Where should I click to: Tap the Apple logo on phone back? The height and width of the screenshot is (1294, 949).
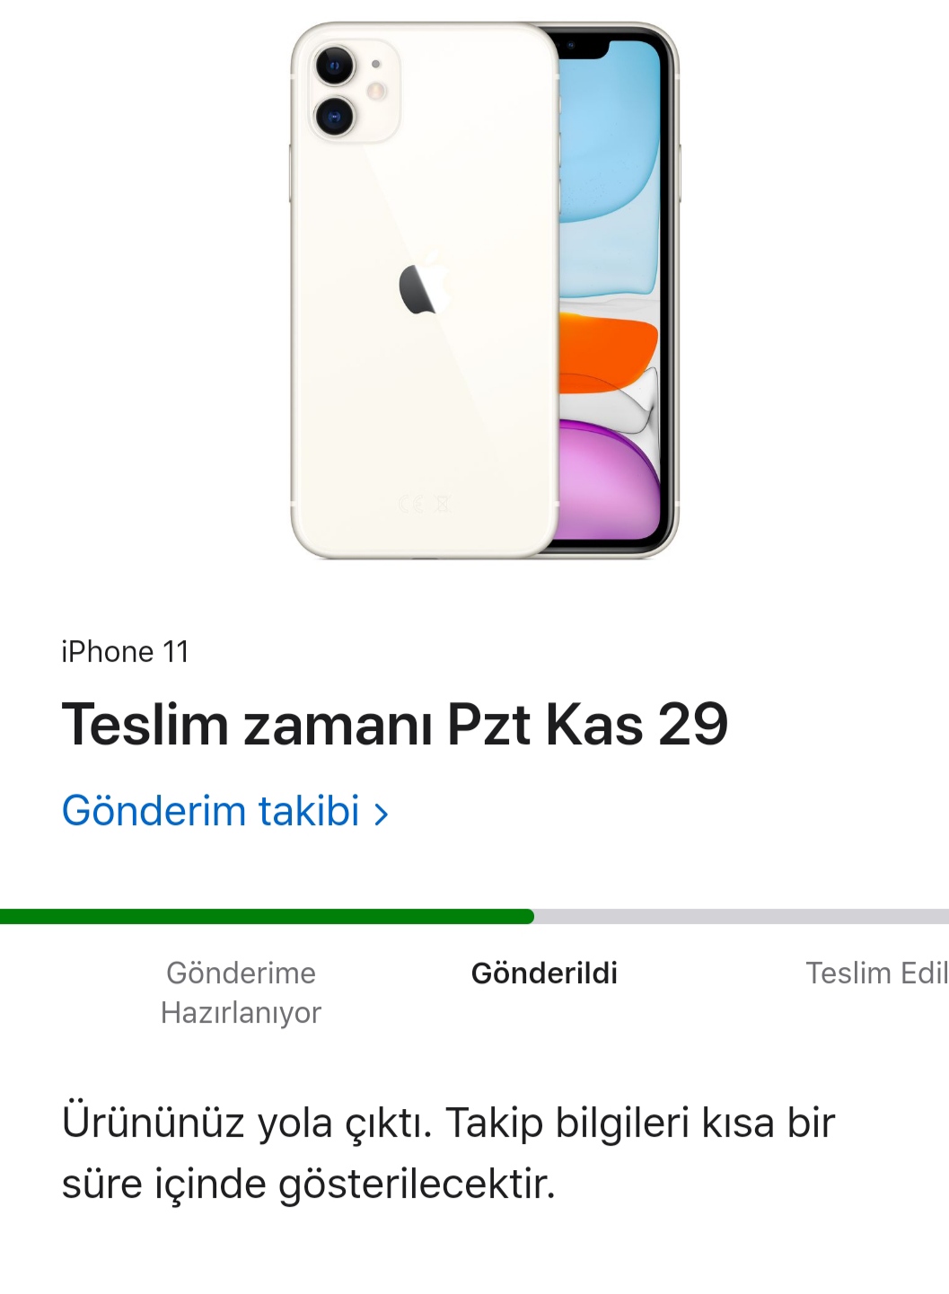pos(423,286)
